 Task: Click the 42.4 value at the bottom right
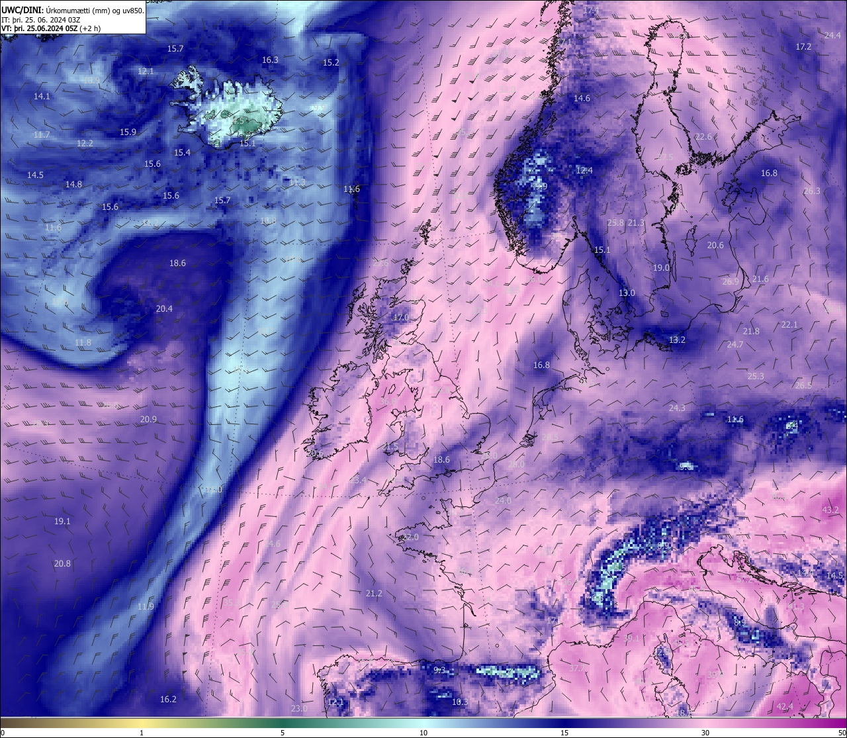(x=785, y=707)
